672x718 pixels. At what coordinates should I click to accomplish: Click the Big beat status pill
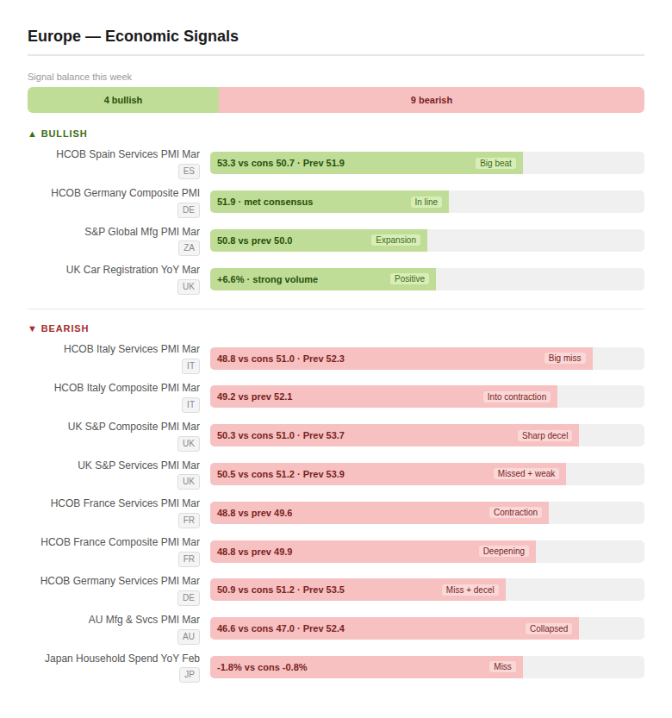[x=495, y=163]
